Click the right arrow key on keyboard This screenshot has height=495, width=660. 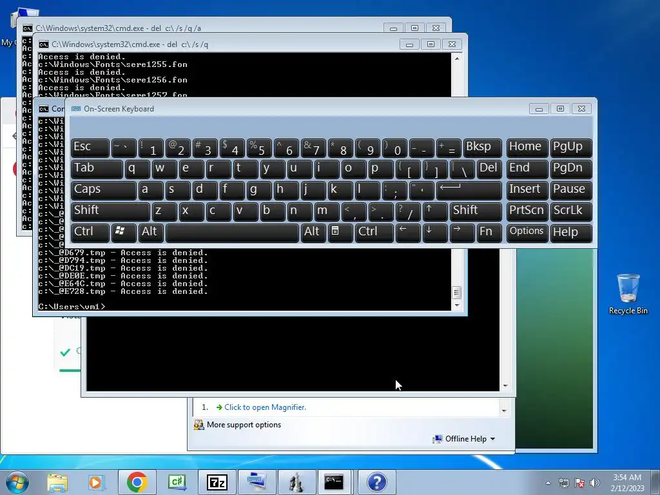(x=462, y=233)
